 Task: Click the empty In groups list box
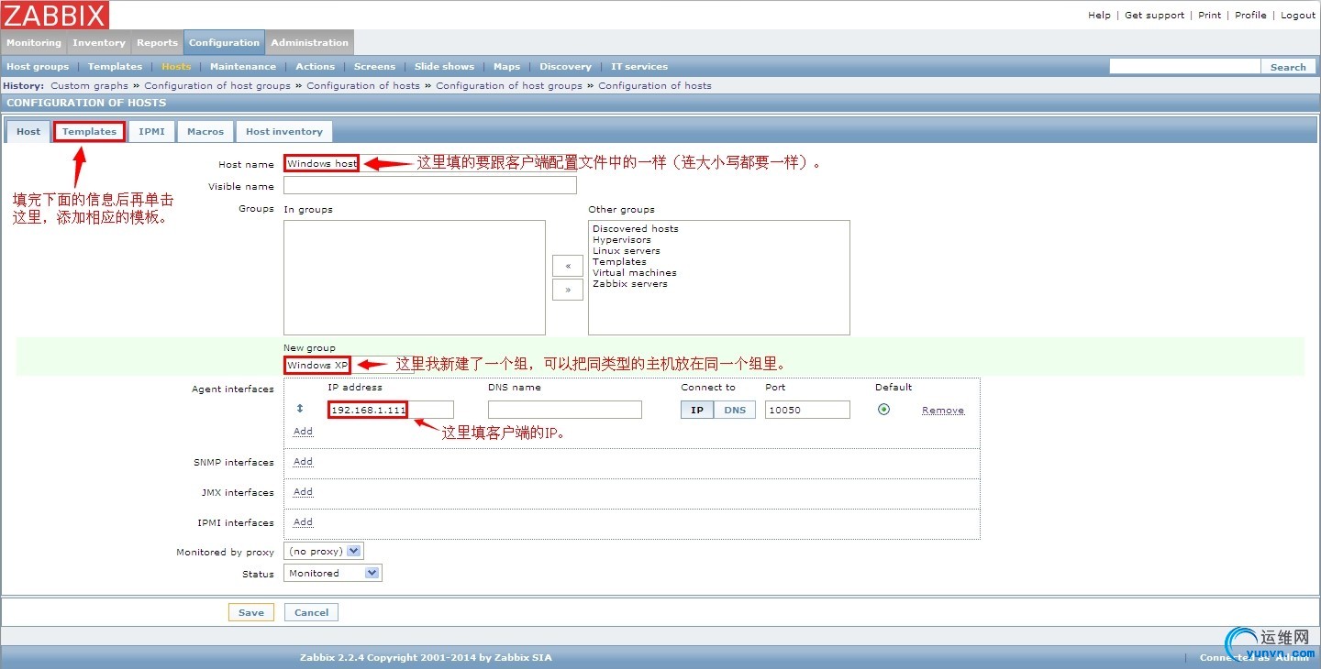tap(415, 278)
